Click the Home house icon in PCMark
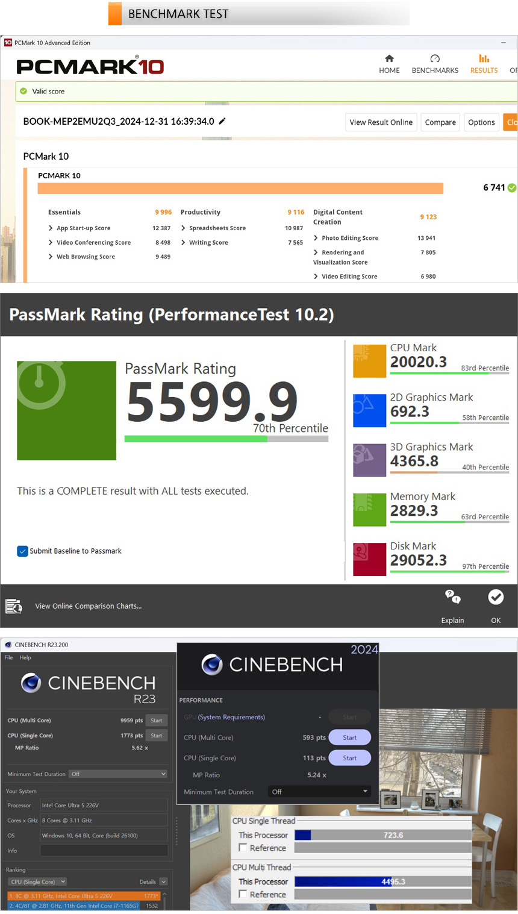This screenshot has width=518, height=914. click(389, 58)
